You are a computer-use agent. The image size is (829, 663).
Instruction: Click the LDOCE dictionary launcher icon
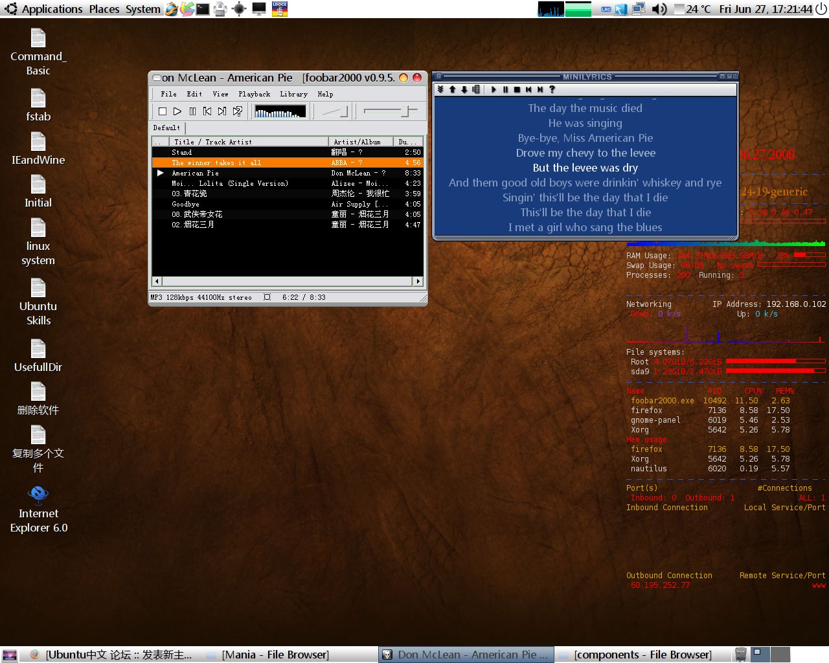(x=279, y=9)
